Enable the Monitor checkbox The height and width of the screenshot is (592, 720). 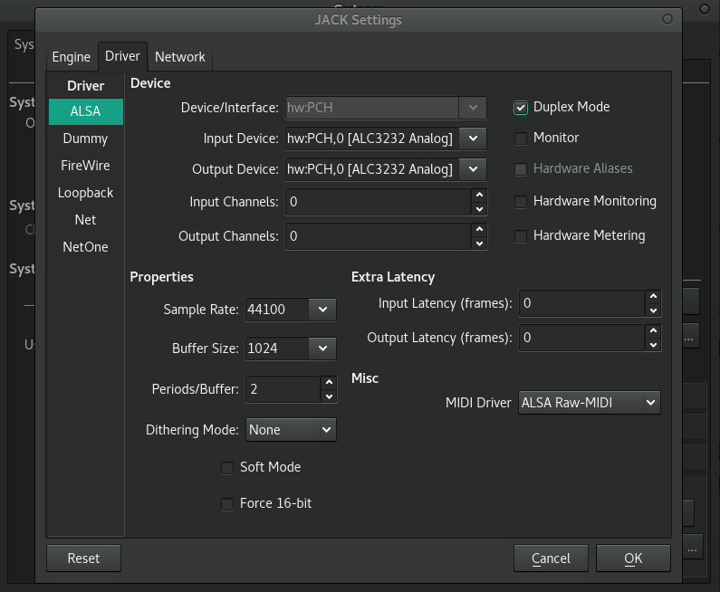coord(521,138)
